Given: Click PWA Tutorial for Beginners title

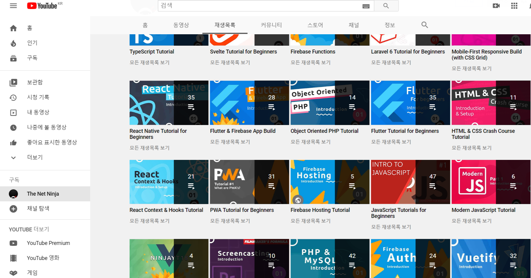Looking at the screenshot, I should coord(242,210).
